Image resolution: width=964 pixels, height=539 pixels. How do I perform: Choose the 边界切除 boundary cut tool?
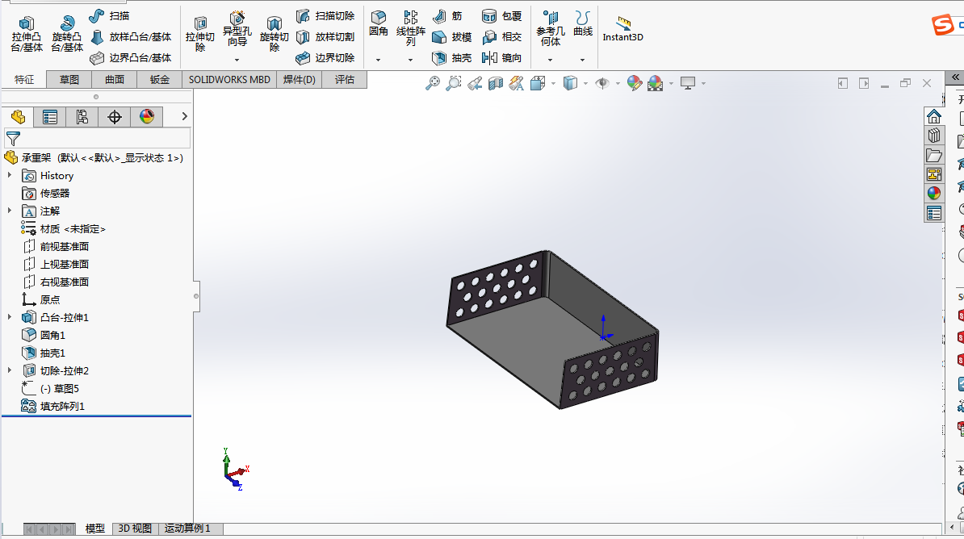point(325,58)
